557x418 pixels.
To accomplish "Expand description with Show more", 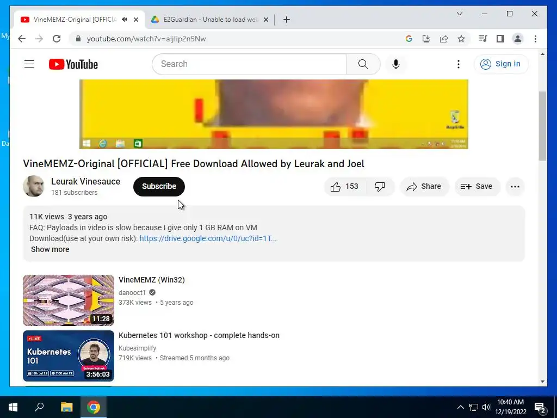I will pyautogui.click(x=50, y=249).
